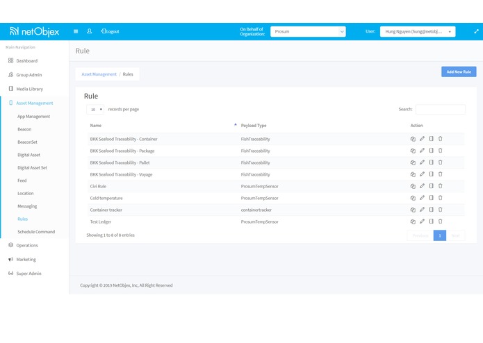483x343 pixels.
Task: Open document icon for Pallet rule
Action: click(x=432, y=162)
